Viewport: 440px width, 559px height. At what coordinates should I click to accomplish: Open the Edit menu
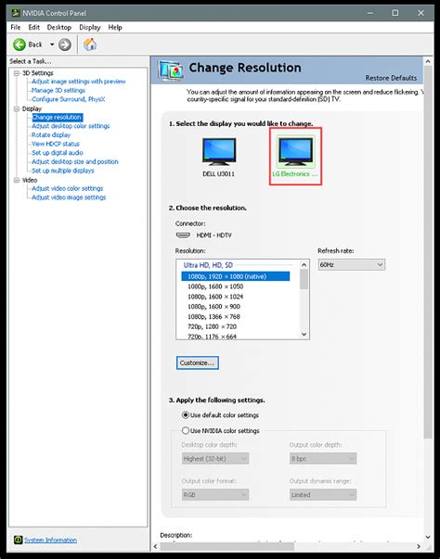tap(34, 28)
